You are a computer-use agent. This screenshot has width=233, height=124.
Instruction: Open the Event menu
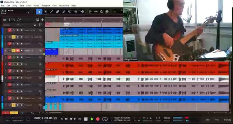point(29,6)
